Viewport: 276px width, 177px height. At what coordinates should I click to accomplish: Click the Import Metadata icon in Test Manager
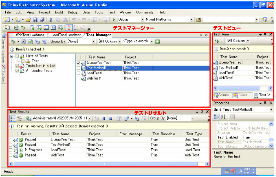(37, 41)
